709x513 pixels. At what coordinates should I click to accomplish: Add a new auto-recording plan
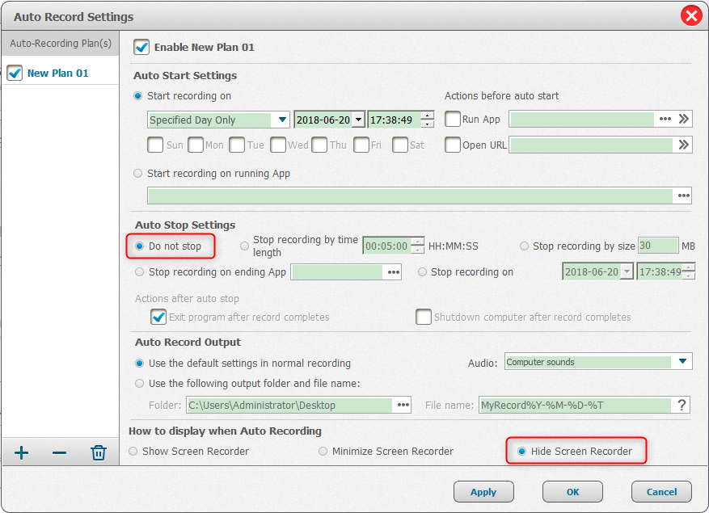coord(22,452)
